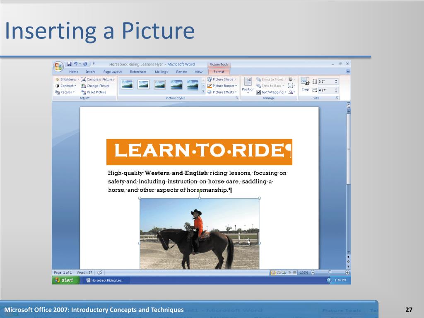Click the horse and rider picture
Viewport: 424px width, 318px height.
click(x=200, y=234)
